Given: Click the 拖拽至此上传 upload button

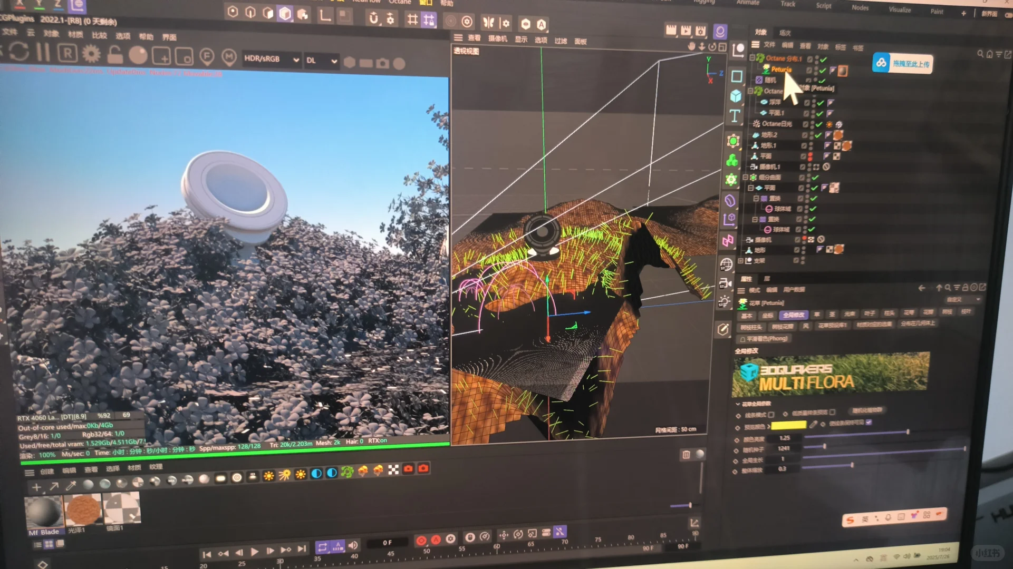Looking at the screenshot, I should pos(902,64).
